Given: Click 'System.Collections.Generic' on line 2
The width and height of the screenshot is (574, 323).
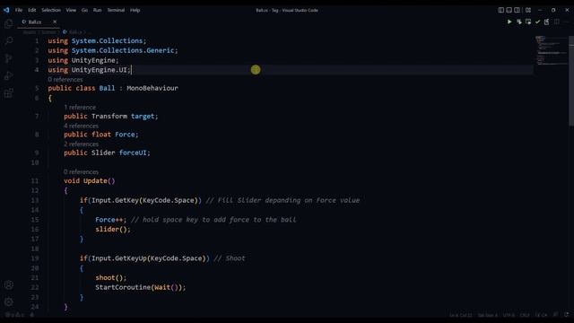Looking at the screenshot, I should (x=123, y=50).
